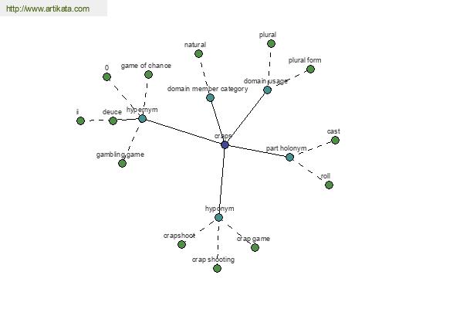Select the green 'roll' node
The image size is (463, 309).
coord(329,185)
